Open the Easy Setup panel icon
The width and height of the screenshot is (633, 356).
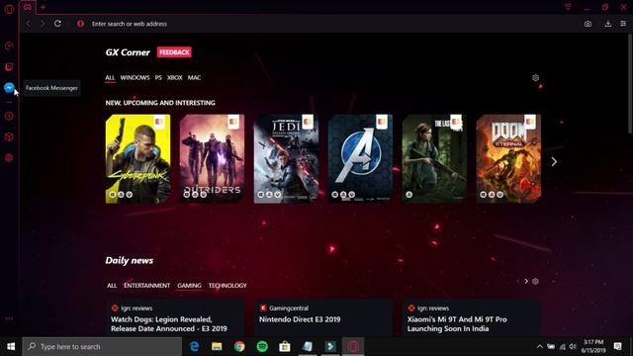click(623, 24)
